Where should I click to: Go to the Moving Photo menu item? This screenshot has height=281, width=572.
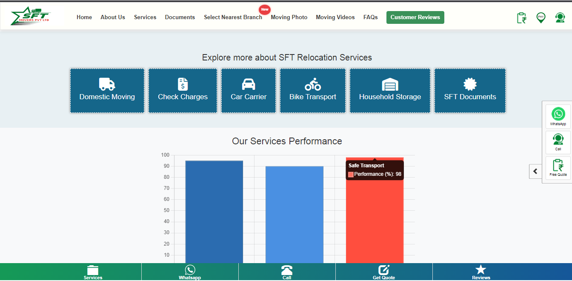click(x=289, y=17)
